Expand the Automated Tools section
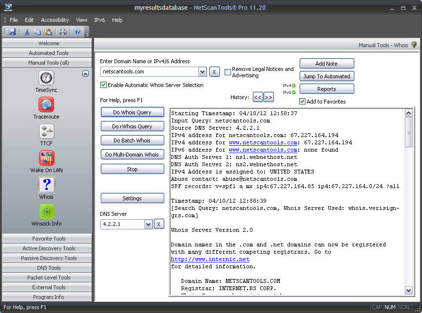 click(47, 53)
